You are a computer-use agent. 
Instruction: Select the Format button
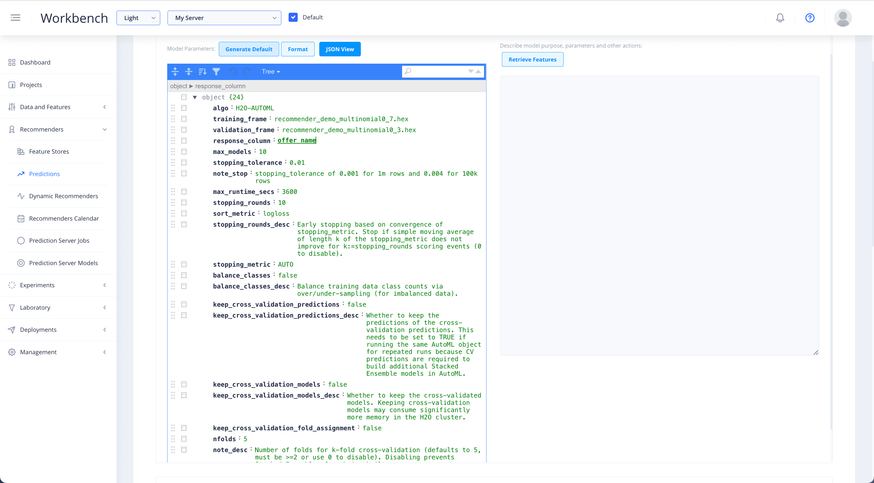click(297, 49)
